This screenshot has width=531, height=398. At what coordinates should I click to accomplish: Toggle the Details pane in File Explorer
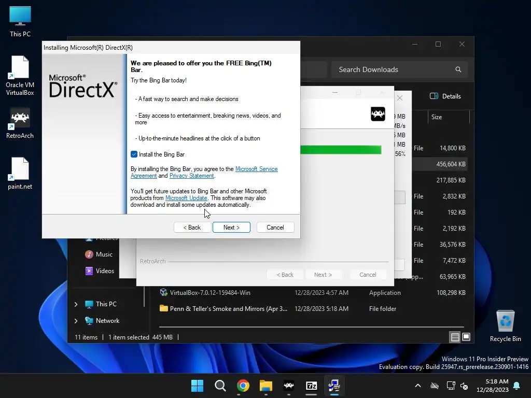[445, 96]
